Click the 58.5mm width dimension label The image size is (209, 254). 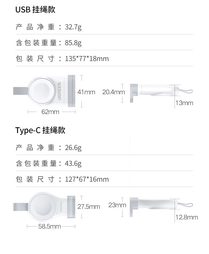pyautogui.click(x=49, y=227)
